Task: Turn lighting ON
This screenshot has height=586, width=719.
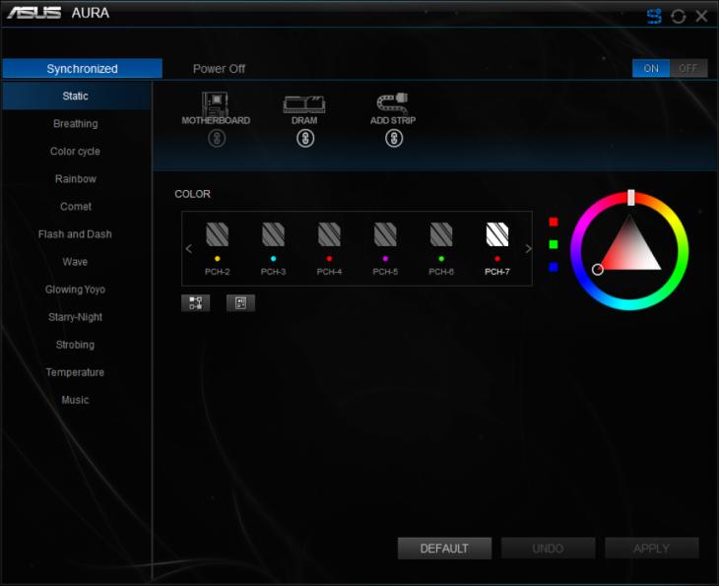Action: pos(651,68)
